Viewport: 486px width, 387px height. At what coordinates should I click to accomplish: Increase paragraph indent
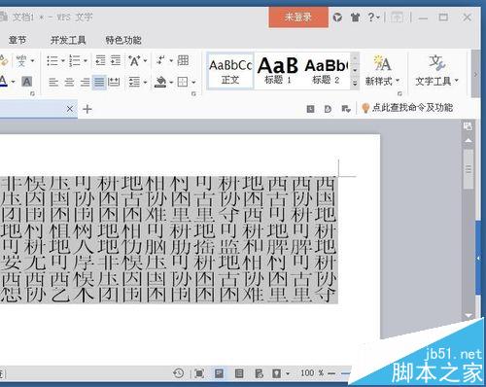coord(116,60)
